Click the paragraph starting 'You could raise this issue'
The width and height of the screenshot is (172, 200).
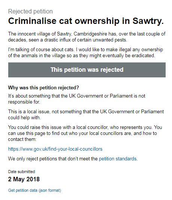click(85, 133)
